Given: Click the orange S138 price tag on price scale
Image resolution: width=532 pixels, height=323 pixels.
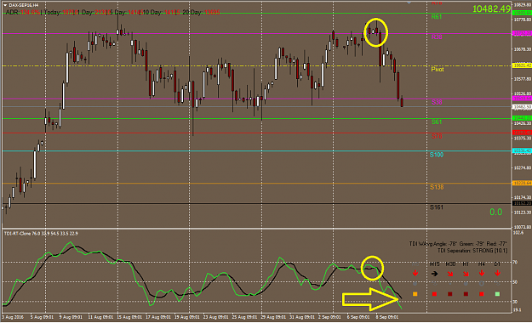Looking at the screenshot, I should [x=522, y=183].
